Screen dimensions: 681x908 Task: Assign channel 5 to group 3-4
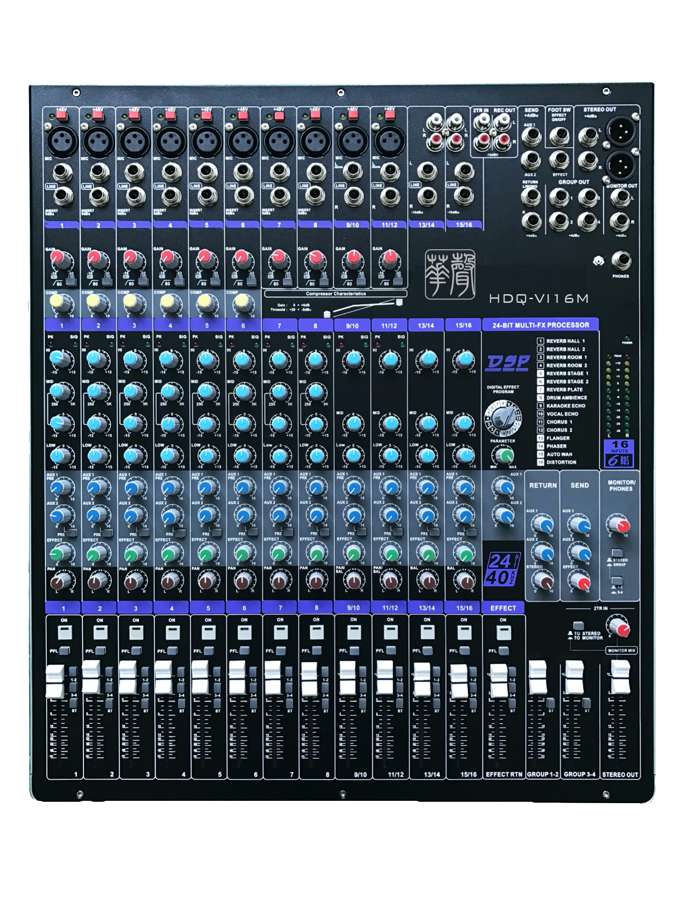pyautogui.click(x=217, y=688)
